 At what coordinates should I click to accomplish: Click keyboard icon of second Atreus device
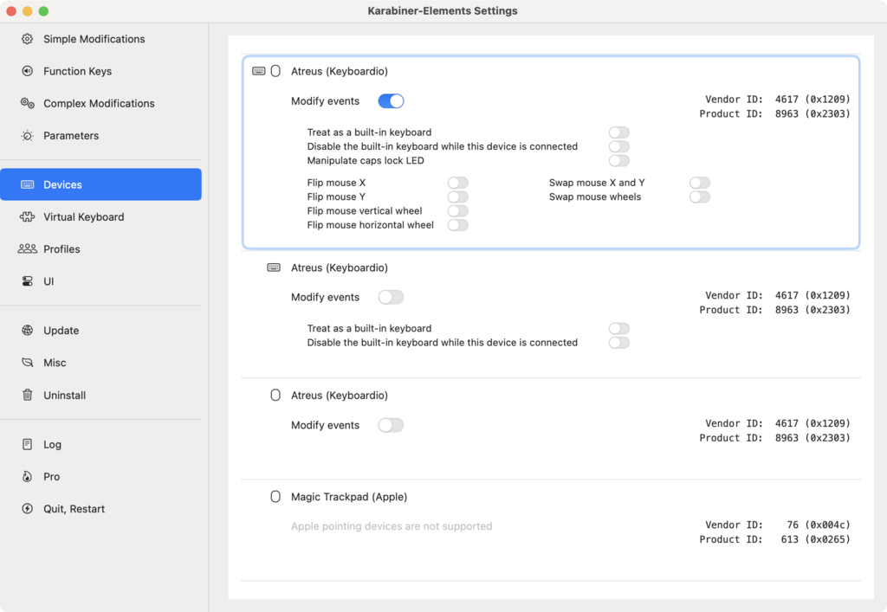[274, 267]
